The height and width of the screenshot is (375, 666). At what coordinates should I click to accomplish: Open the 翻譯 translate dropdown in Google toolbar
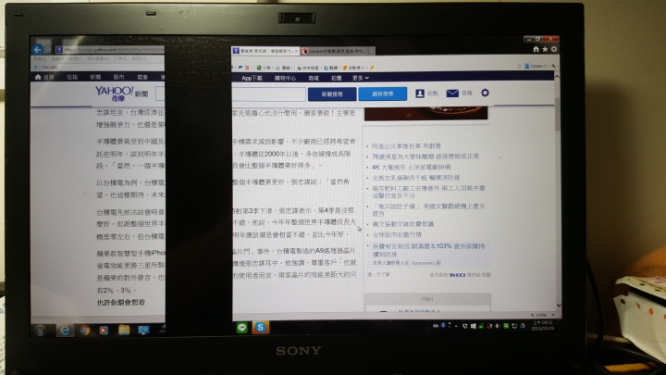(x=331, y=68)
